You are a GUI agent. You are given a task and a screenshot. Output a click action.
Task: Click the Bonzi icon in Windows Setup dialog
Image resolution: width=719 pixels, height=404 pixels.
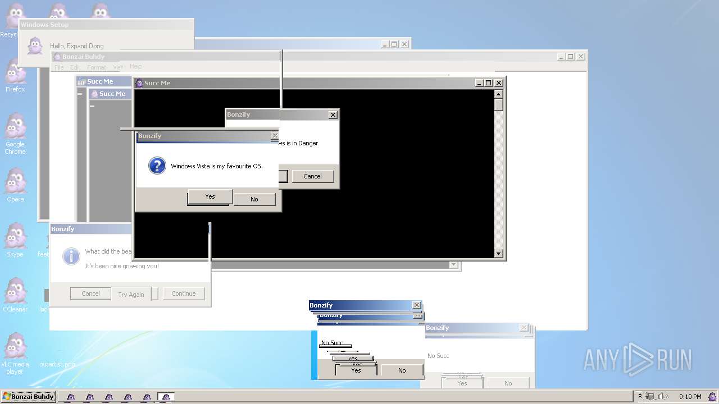click(x=35, y=45)
